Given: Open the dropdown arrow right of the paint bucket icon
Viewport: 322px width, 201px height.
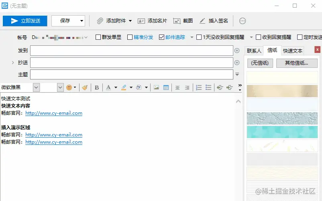Looking at the screenshot, I should (146, 87).
